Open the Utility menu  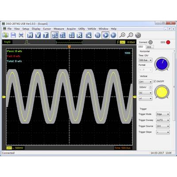coord(81,29)
